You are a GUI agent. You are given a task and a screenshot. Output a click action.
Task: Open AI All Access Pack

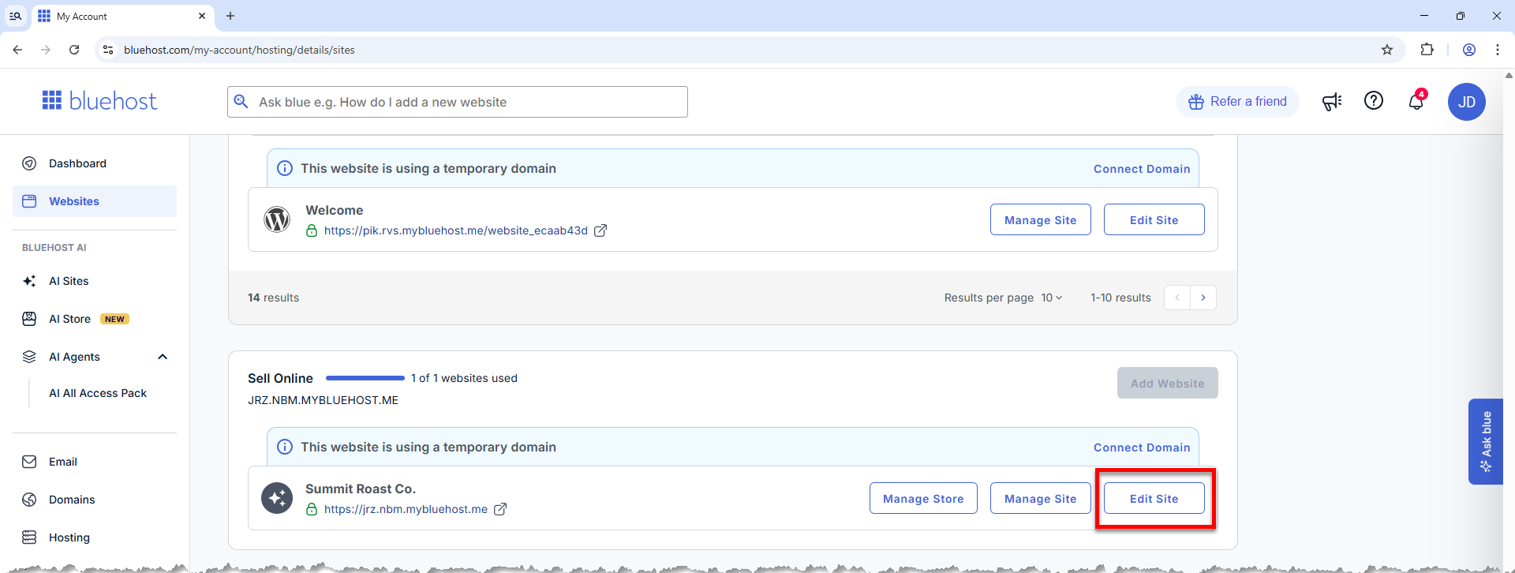pyautogui.click(x=98, y=393)
